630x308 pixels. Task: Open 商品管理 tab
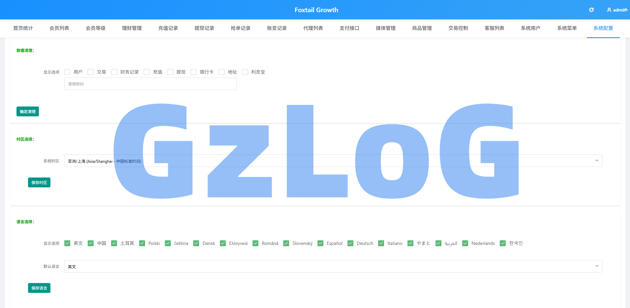point(422,28)
